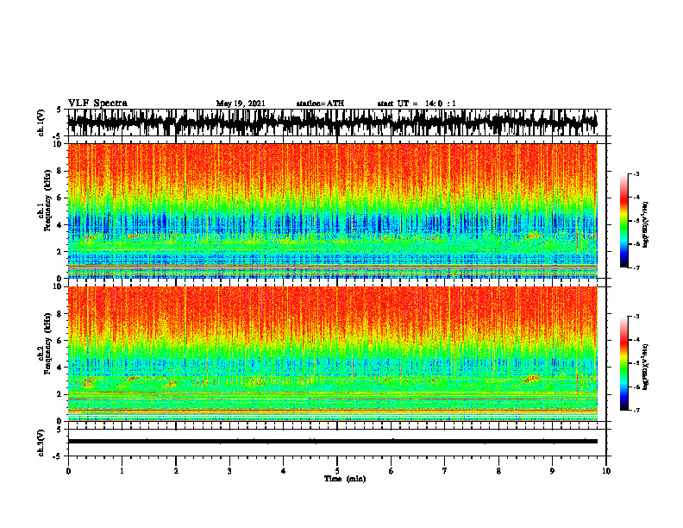Click the time axis tick label "6"
Image resolution: width=683 pixels, height=528 pixels.
(x=392, y=471)
